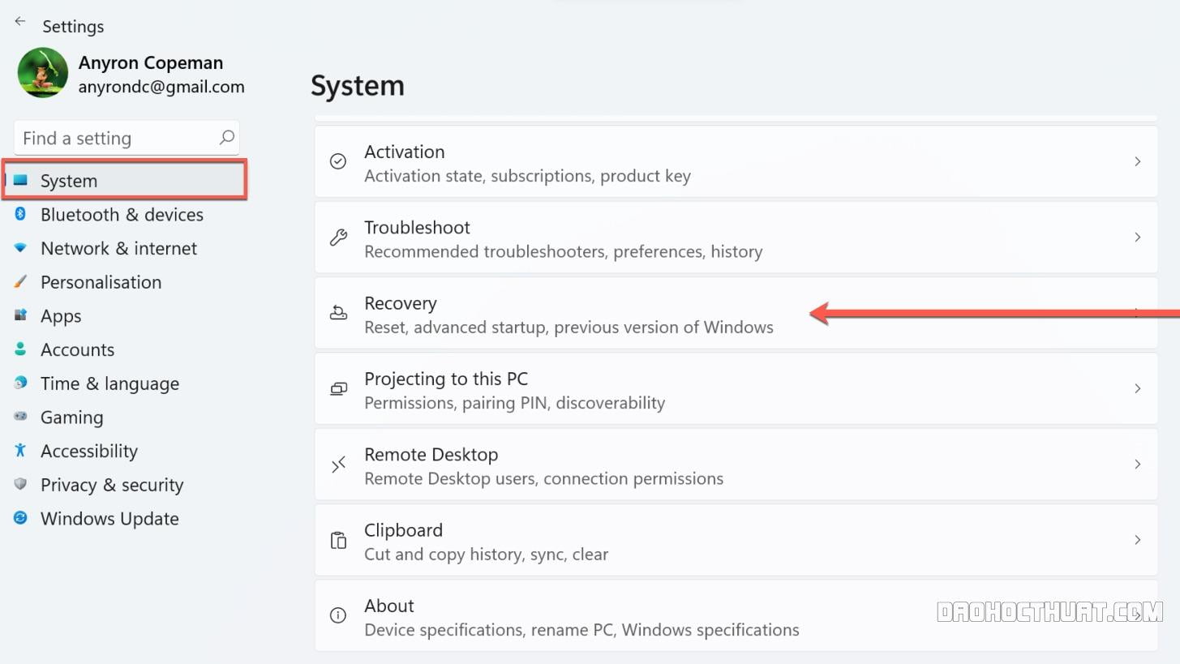Open Bluetooth & devices settings

[x=122, y=215]
